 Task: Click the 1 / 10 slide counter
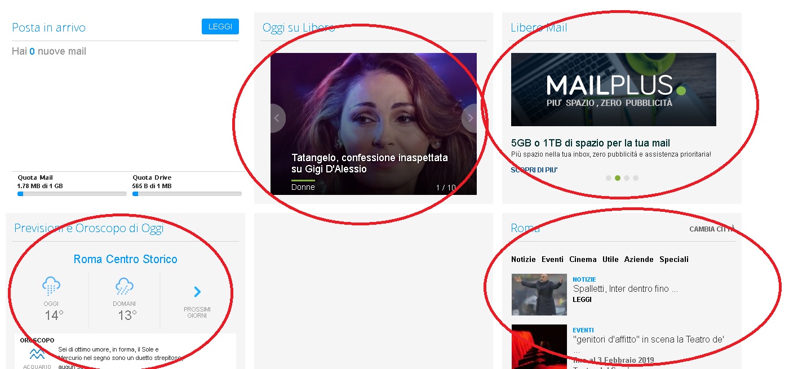[446, 188]
